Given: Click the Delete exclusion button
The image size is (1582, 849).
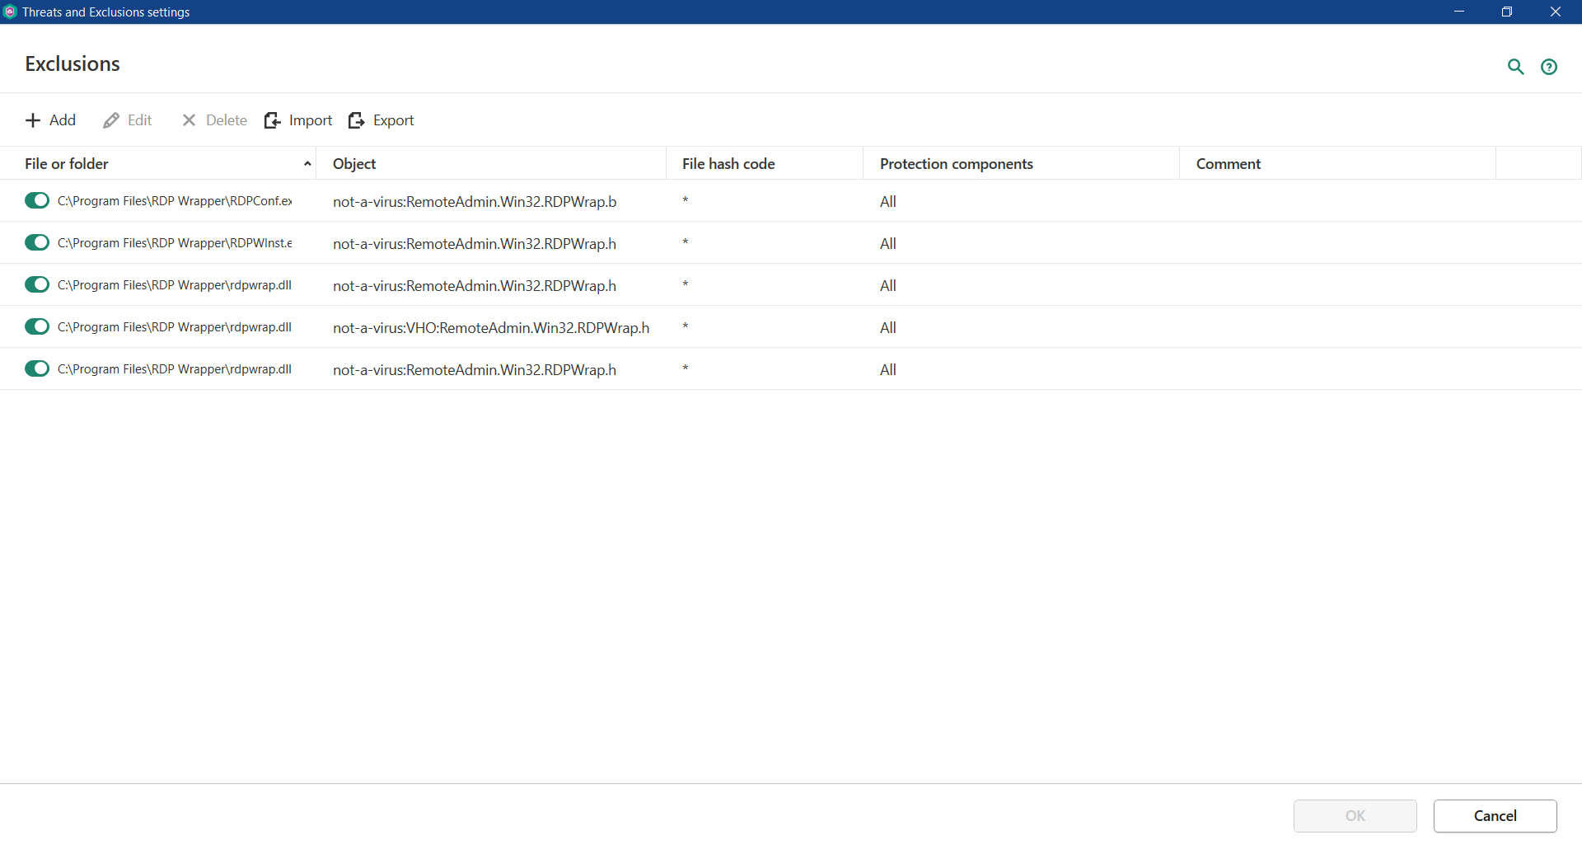Looking at the screenshot, I should coord(214,120).
